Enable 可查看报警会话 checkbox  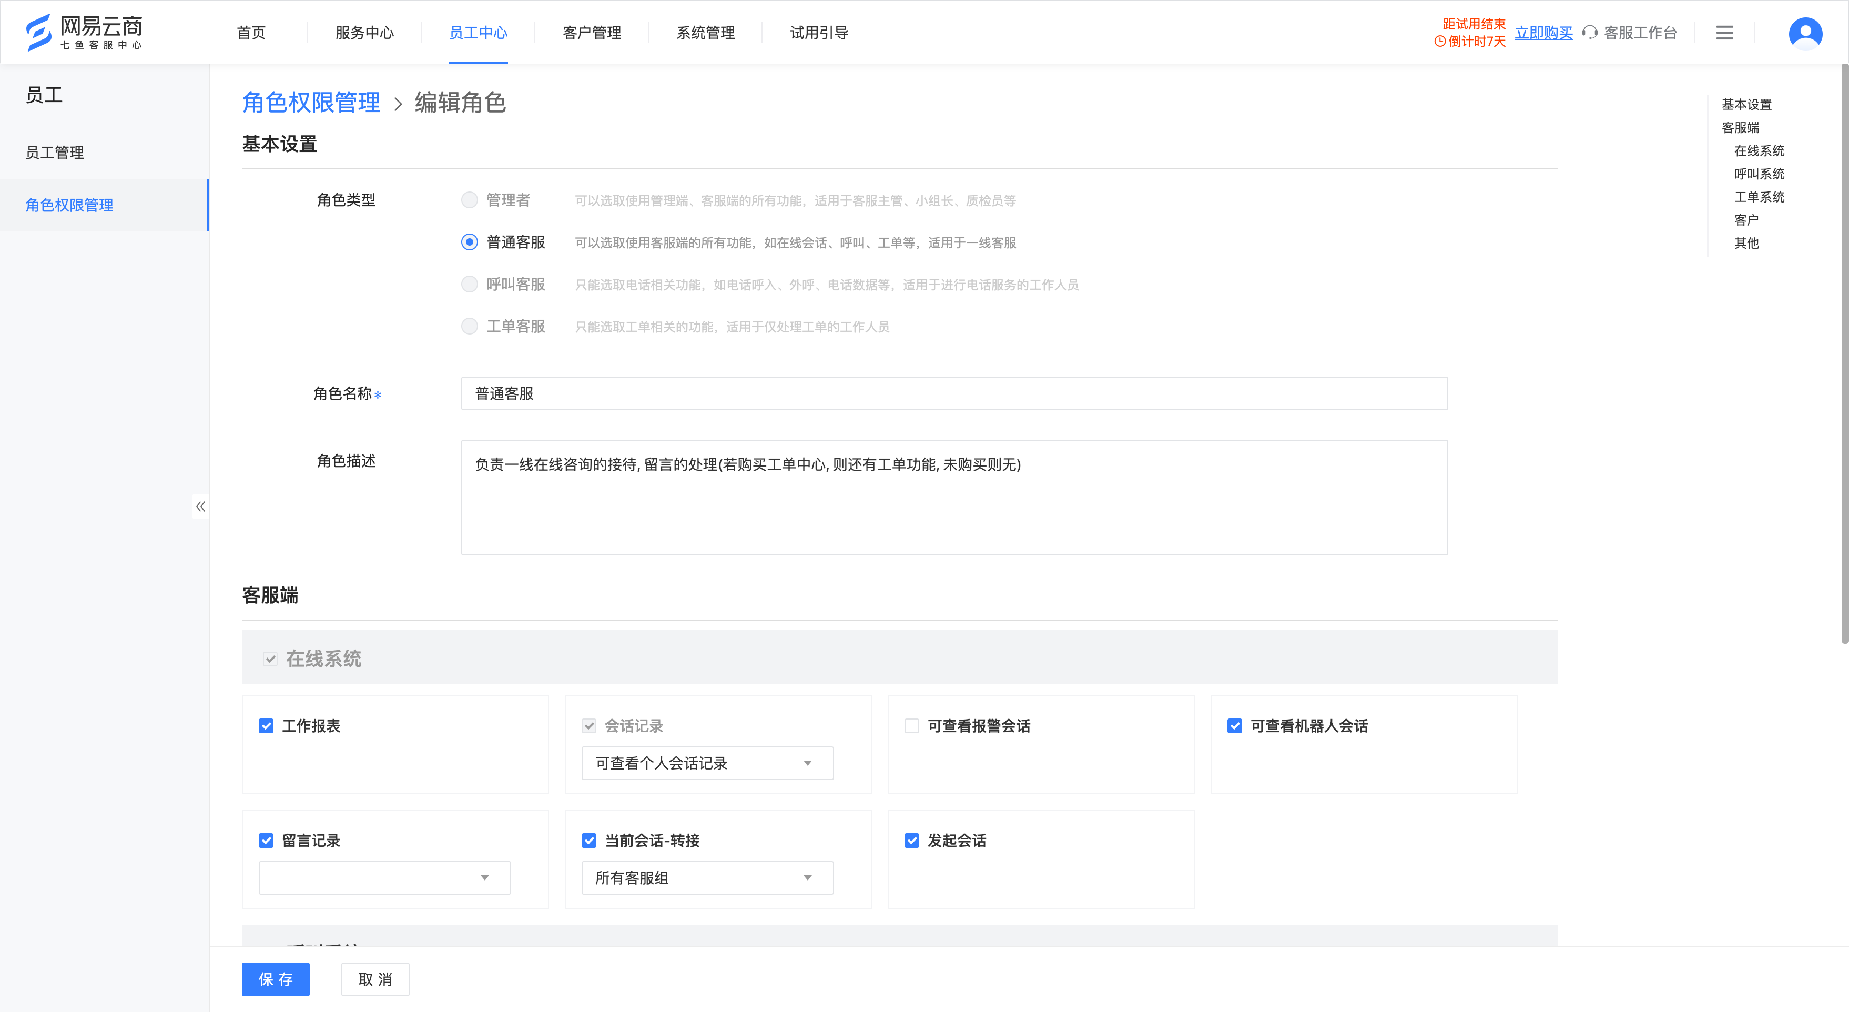click(x=911, y=726)
